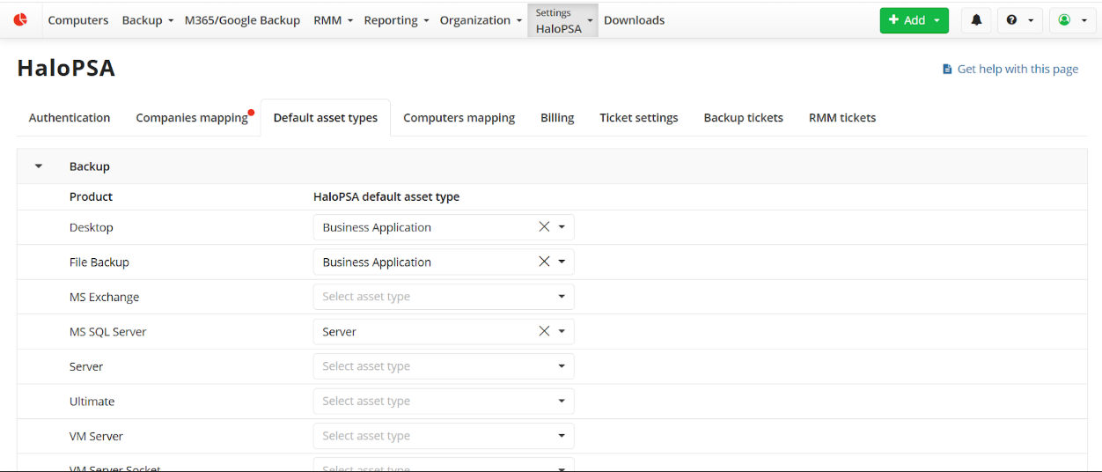Select asset type for the Server product
Screen dimensions: 1102x472
444,366
